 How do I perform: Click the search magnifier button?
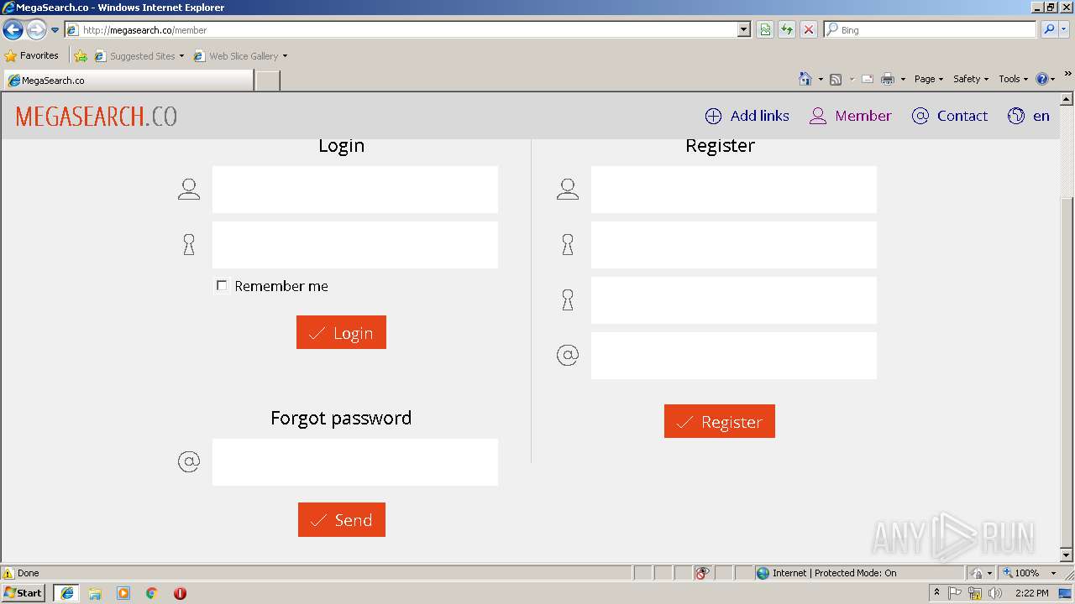coord(1048,30)
